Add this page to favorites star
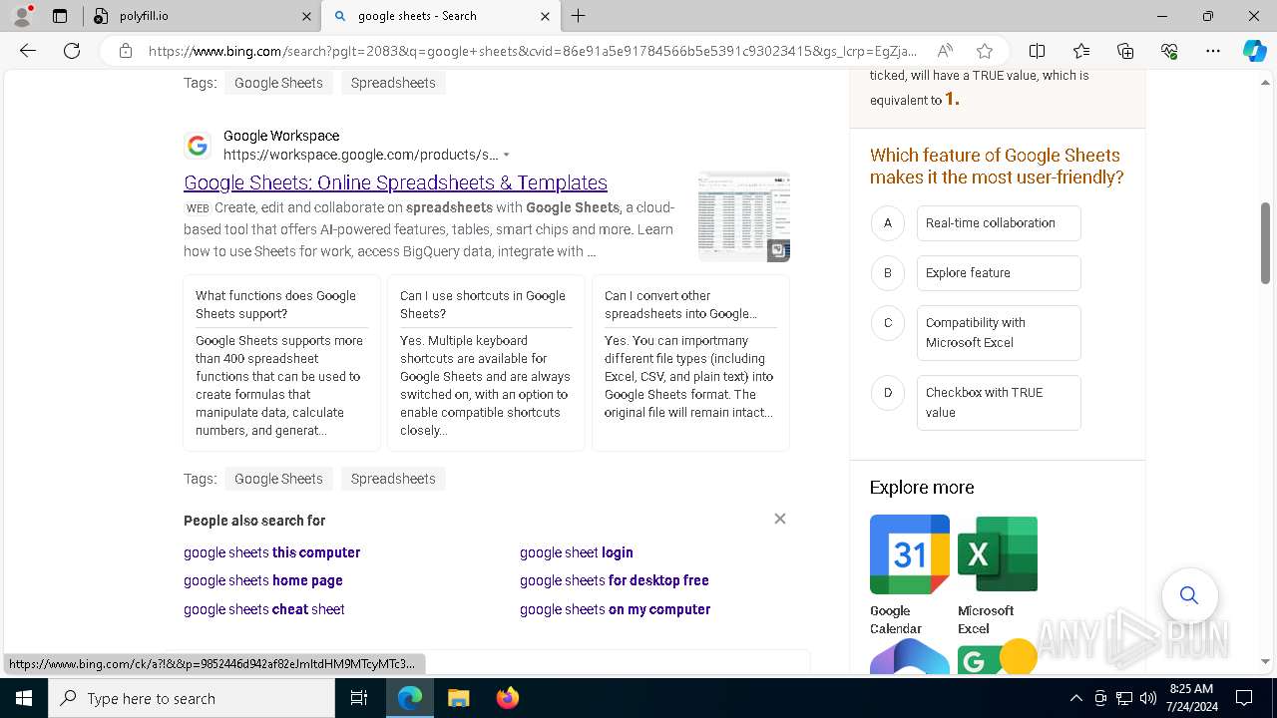This screenshot has width=1277, height=718. click(x=985, y=51)
